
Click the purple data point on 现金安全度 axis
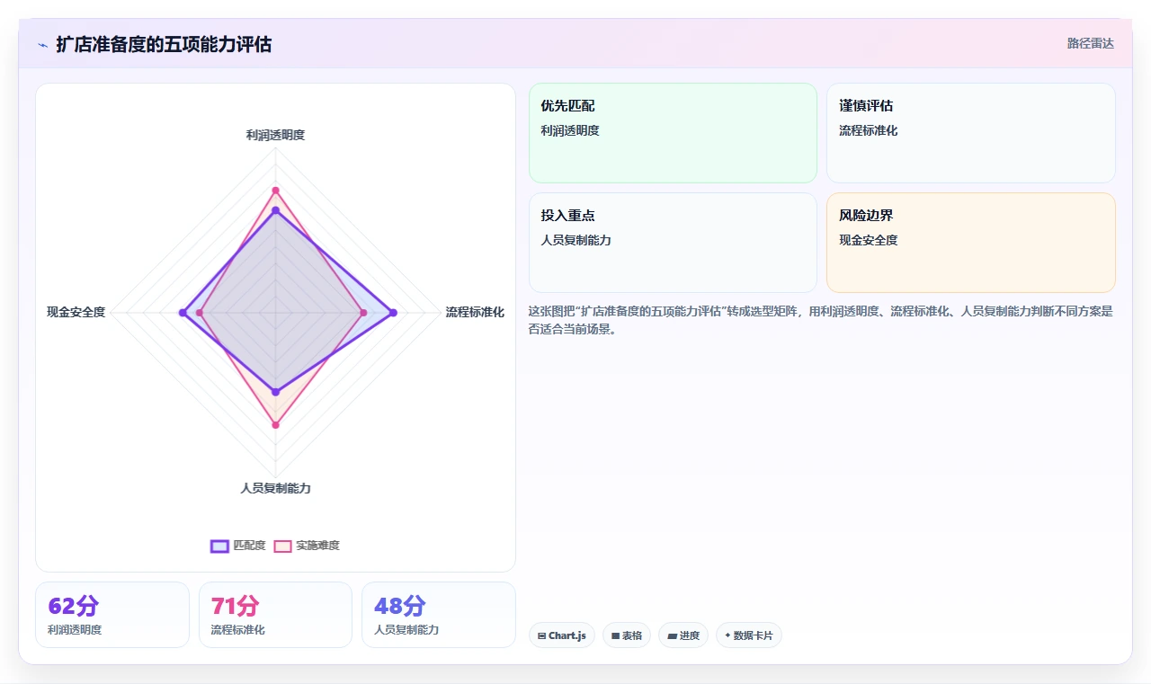pyautogui.click(x=183, y=313)
